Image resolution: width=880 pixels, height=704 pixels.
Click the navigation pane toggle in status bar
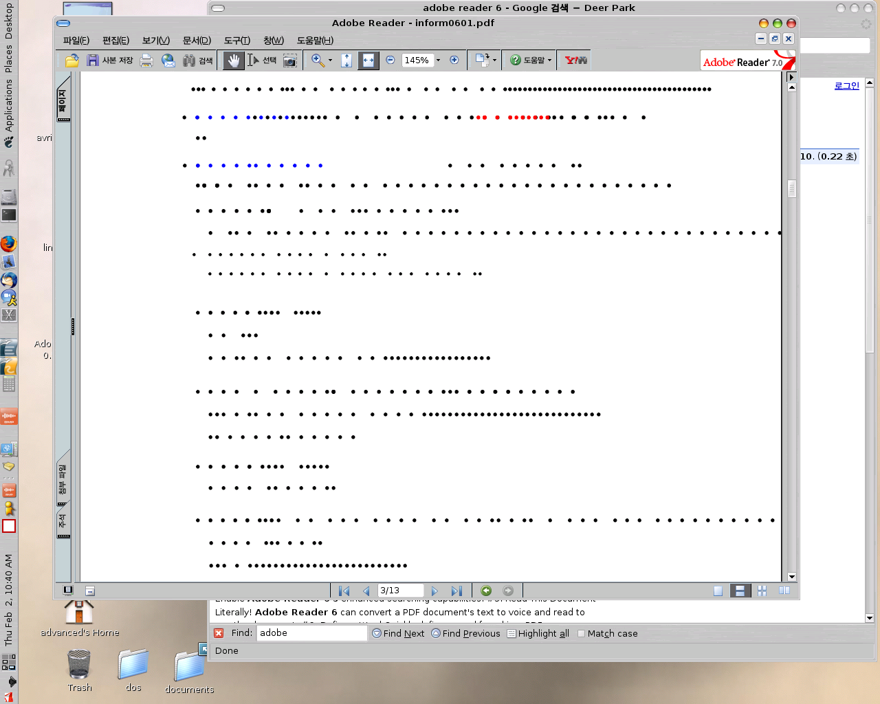[67, 590]
